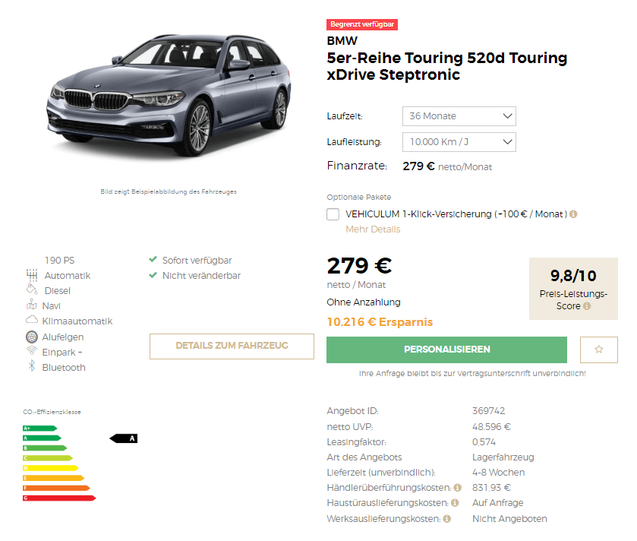Screen dimensions: 637x541
Task: Click info icon for Händlerüberführungskosten
Action: point(457,487)
